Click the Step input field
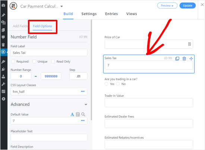 coord(78,76)
